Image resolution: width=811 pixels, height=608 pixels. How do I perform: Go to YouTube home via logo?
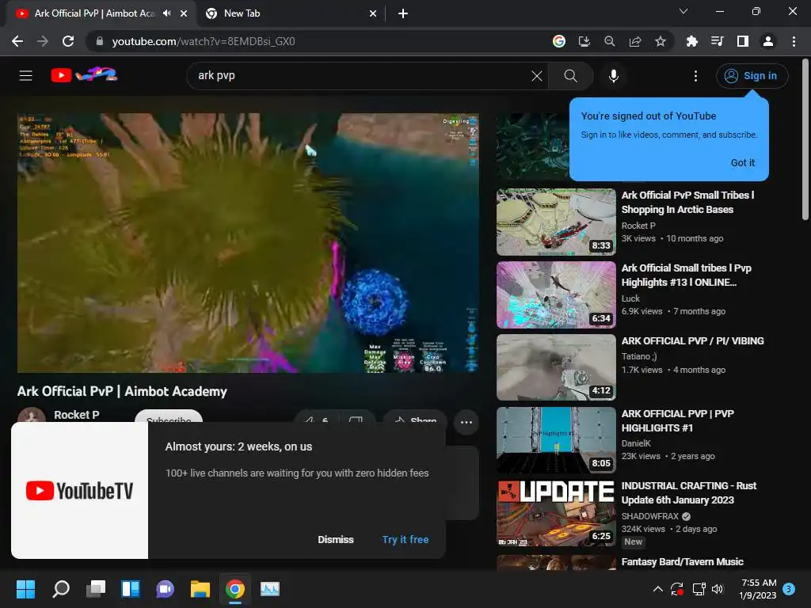84,75
